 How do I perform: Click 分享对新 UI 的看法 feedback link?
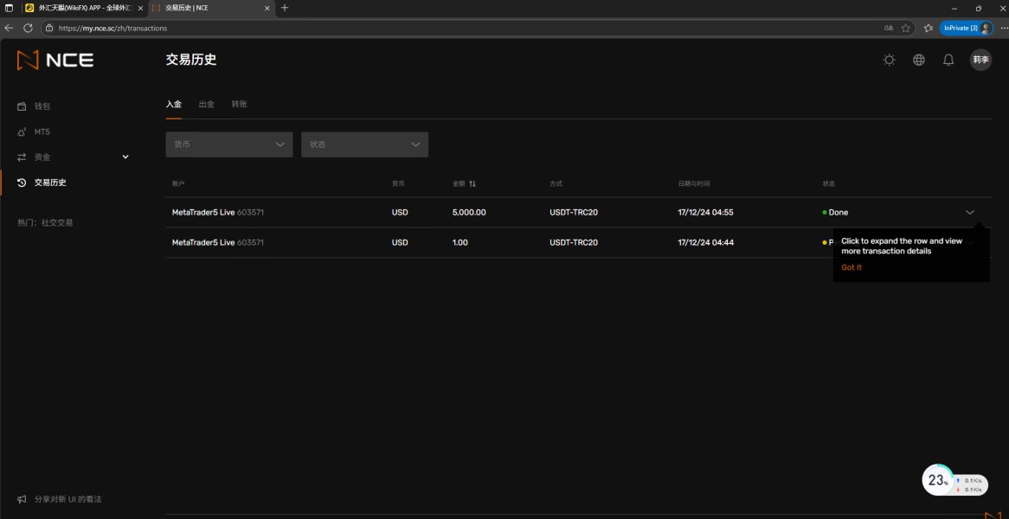(67, 499)
